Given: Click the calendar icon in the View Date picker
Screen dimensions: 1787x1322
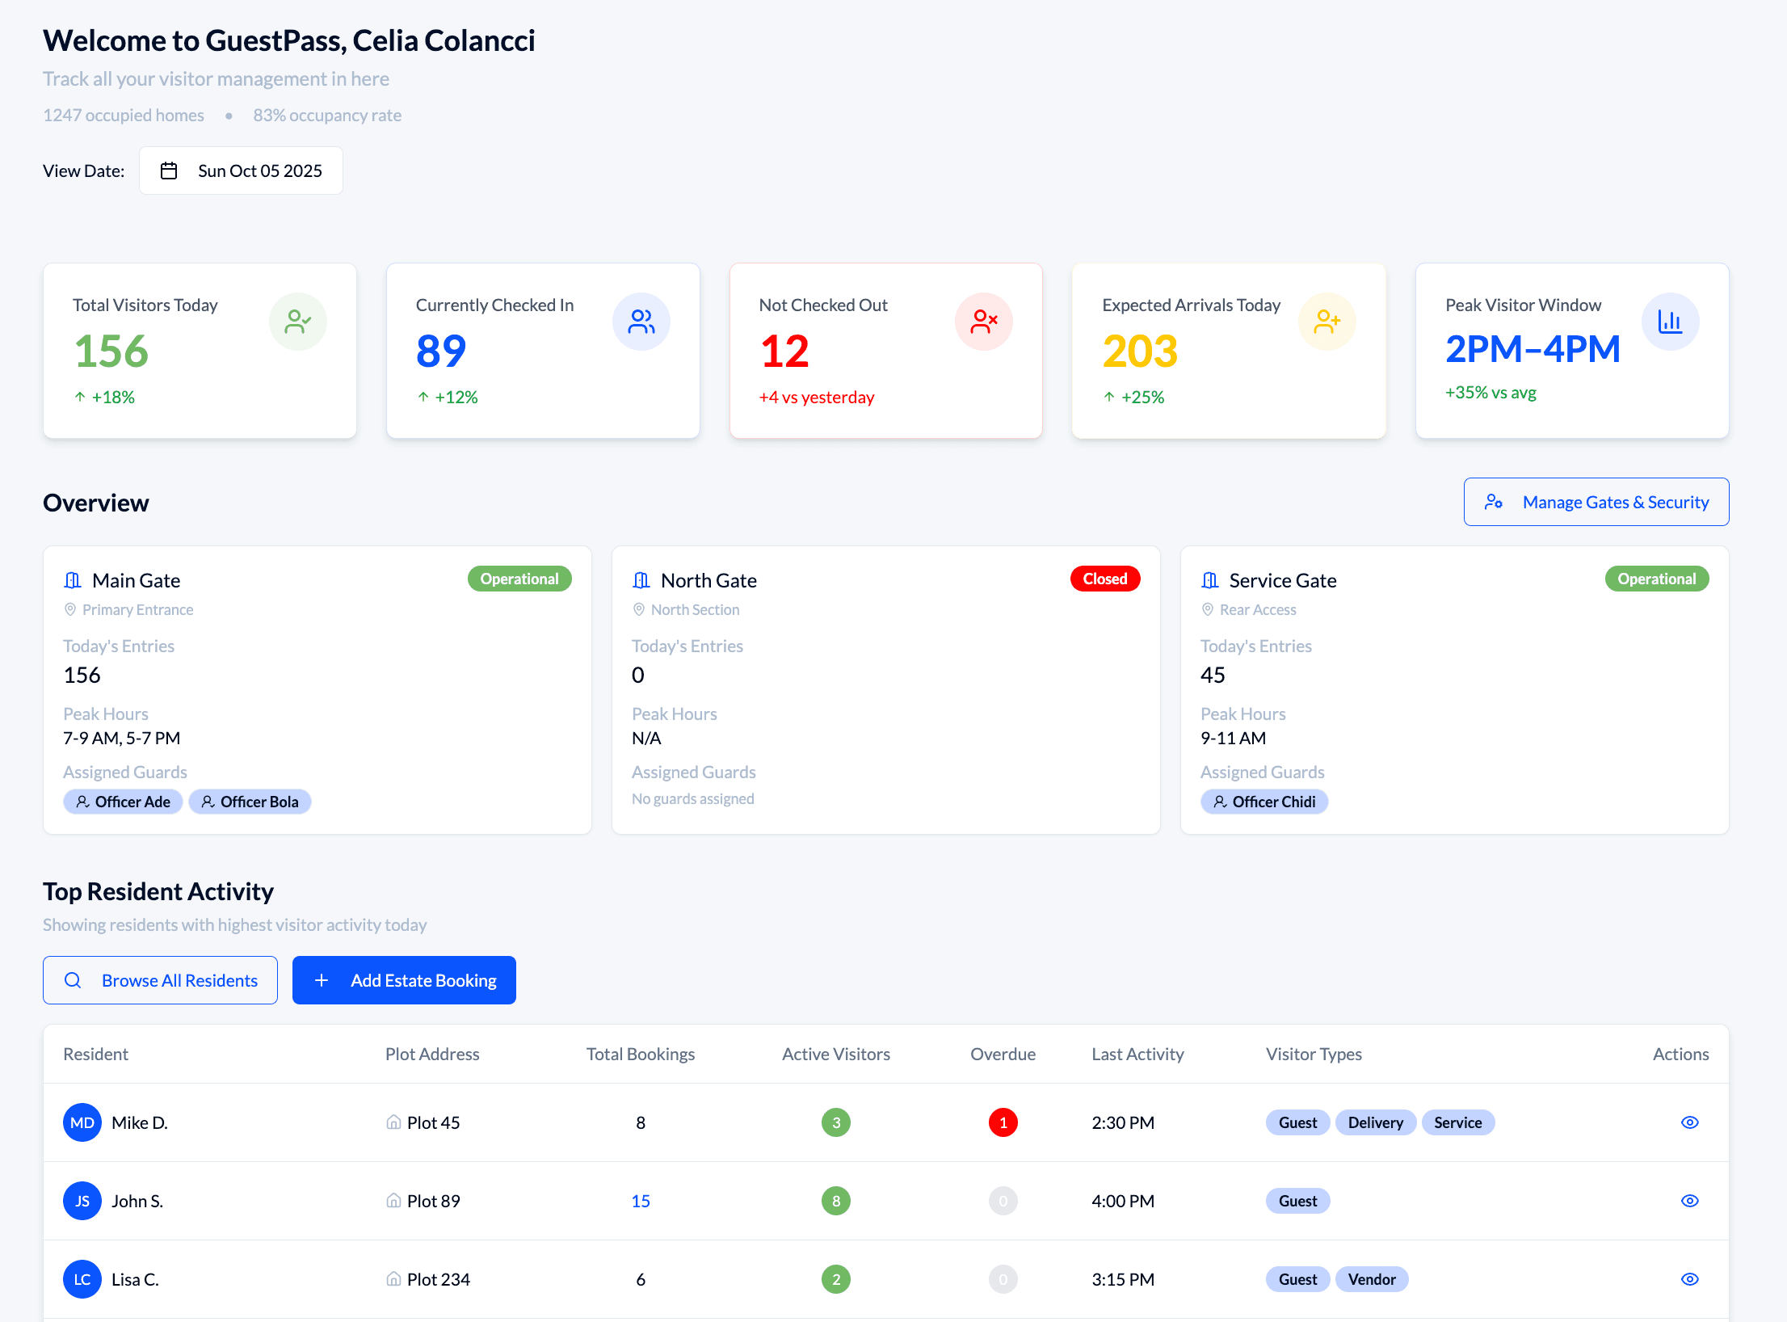Looking at the screenshot, I should tap(170, 171).
